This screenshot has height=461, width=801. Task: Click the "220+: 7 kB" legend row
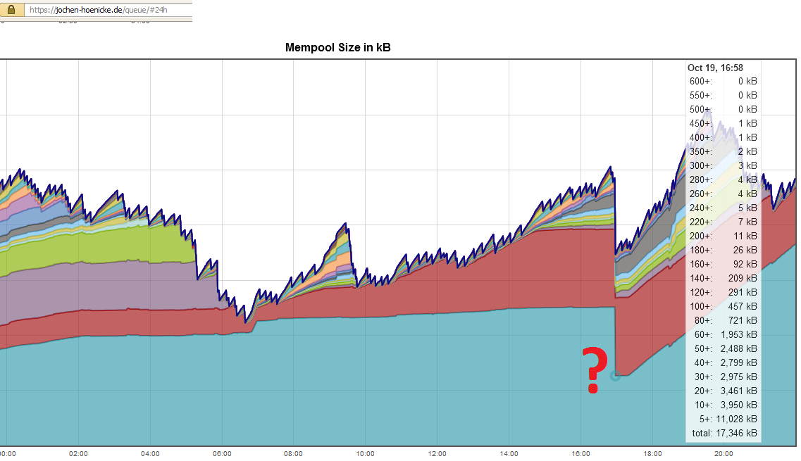(x=723, y=222)
